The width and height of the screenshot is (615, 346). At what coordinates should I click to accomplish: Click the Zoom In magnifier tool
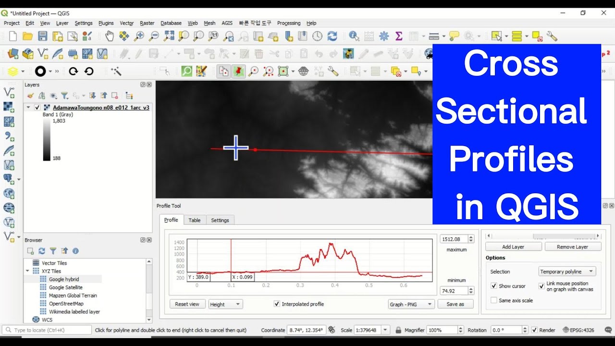tap(139, 36)
